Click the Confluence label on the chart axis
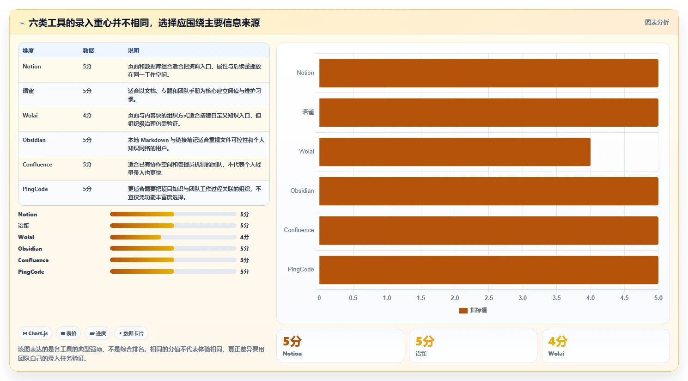Viewport: 688px width, 381px height. click(x=299, y=230)
